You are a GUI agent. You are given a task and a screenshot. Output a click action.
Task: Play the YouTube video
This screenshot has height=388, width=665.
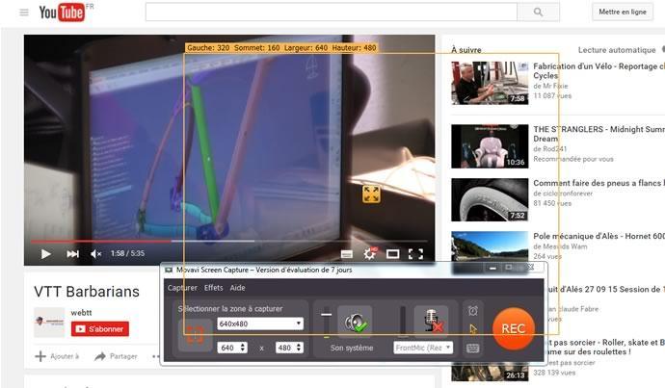(46, 254)
